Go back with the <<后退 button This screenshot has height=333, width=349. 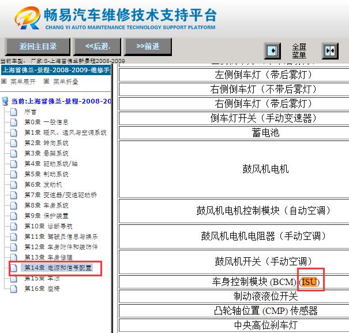tap(97, 47)
